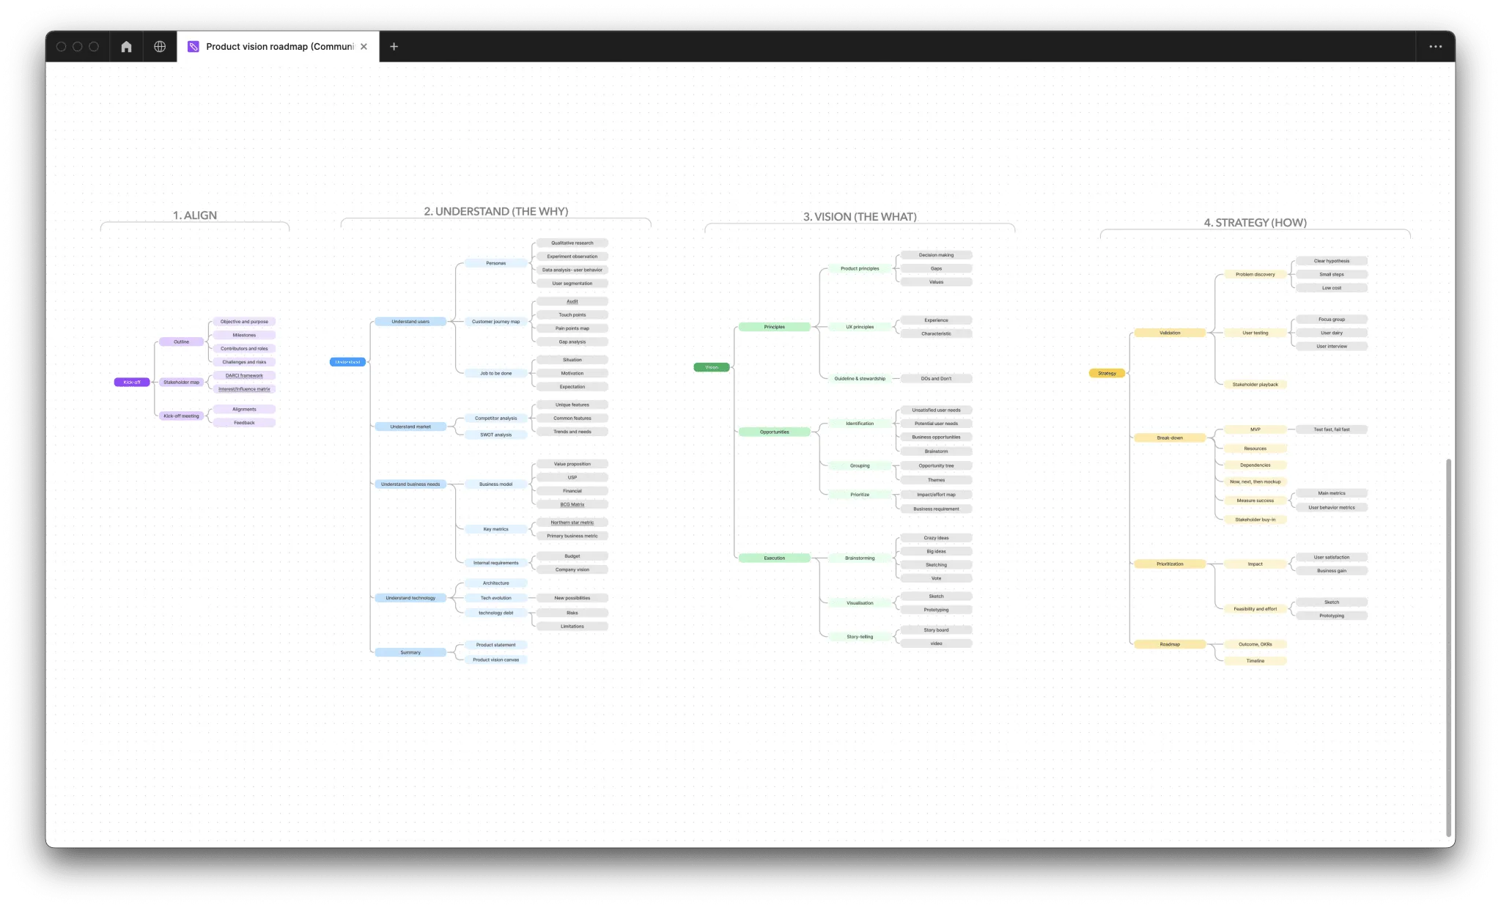The width and height of the screenshot is (1501, 908).
Task: Select the Crazy ideas node
Action: point(936,538)
